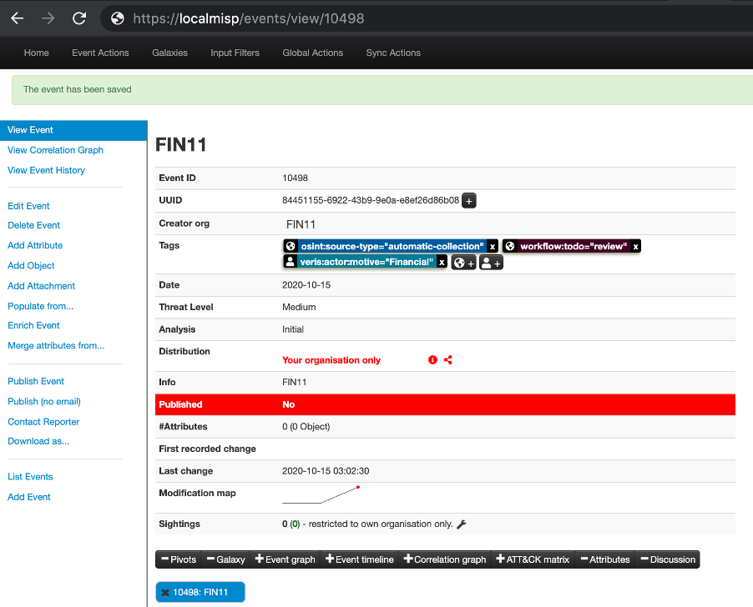Image resolution: width=753 pixels, height=607 pixels.
Task: Show the Event graph section
Action: tap(285, 559)
